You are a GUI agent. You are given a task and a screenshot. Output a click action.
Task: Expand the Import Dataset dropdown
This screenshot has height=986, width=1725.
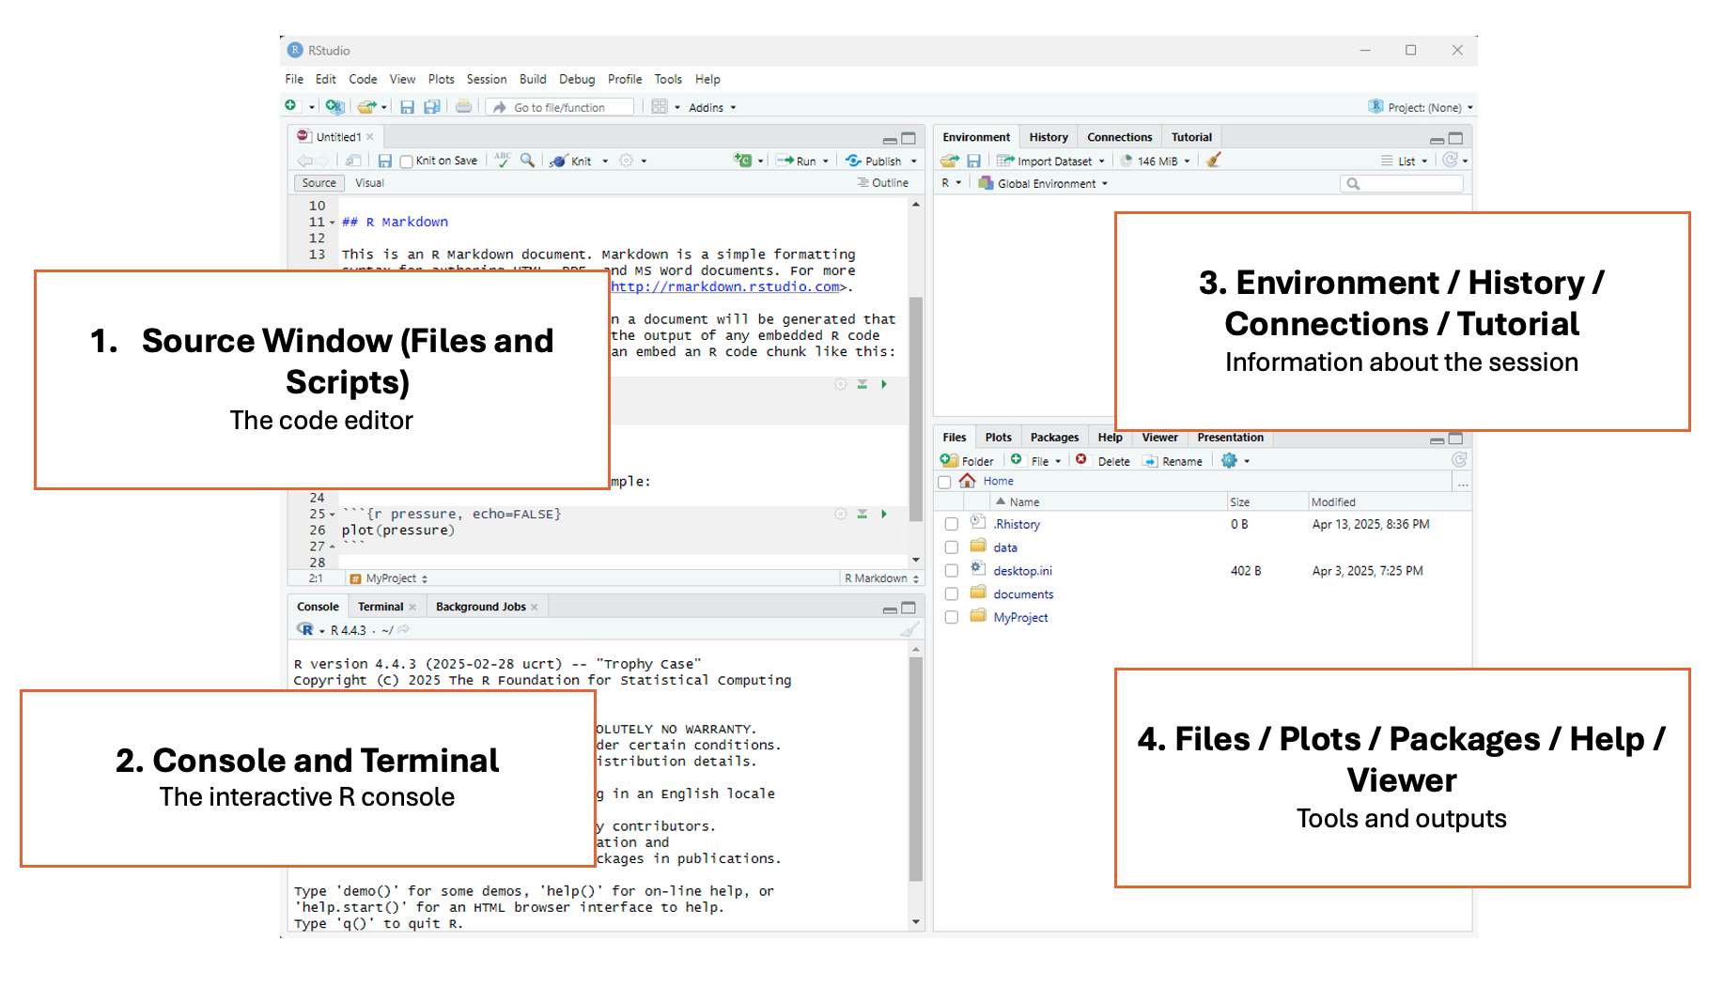click(1102, 162)
